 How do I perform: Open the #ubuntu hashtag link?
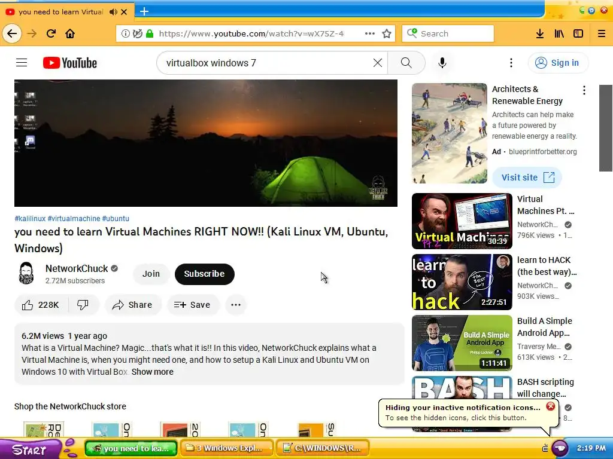[x=116, y=219]
